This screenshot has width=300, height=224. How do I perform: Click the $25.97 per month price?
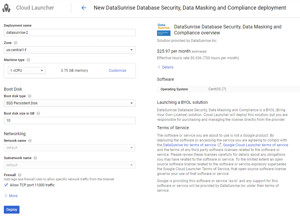(174, 51)
